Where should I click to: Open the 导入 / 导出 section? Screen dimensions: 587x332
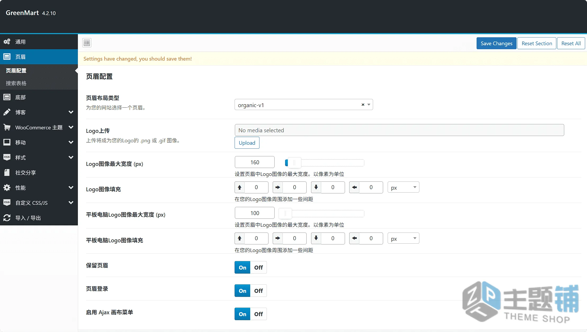pyautogui.click(x=39, y=218)
